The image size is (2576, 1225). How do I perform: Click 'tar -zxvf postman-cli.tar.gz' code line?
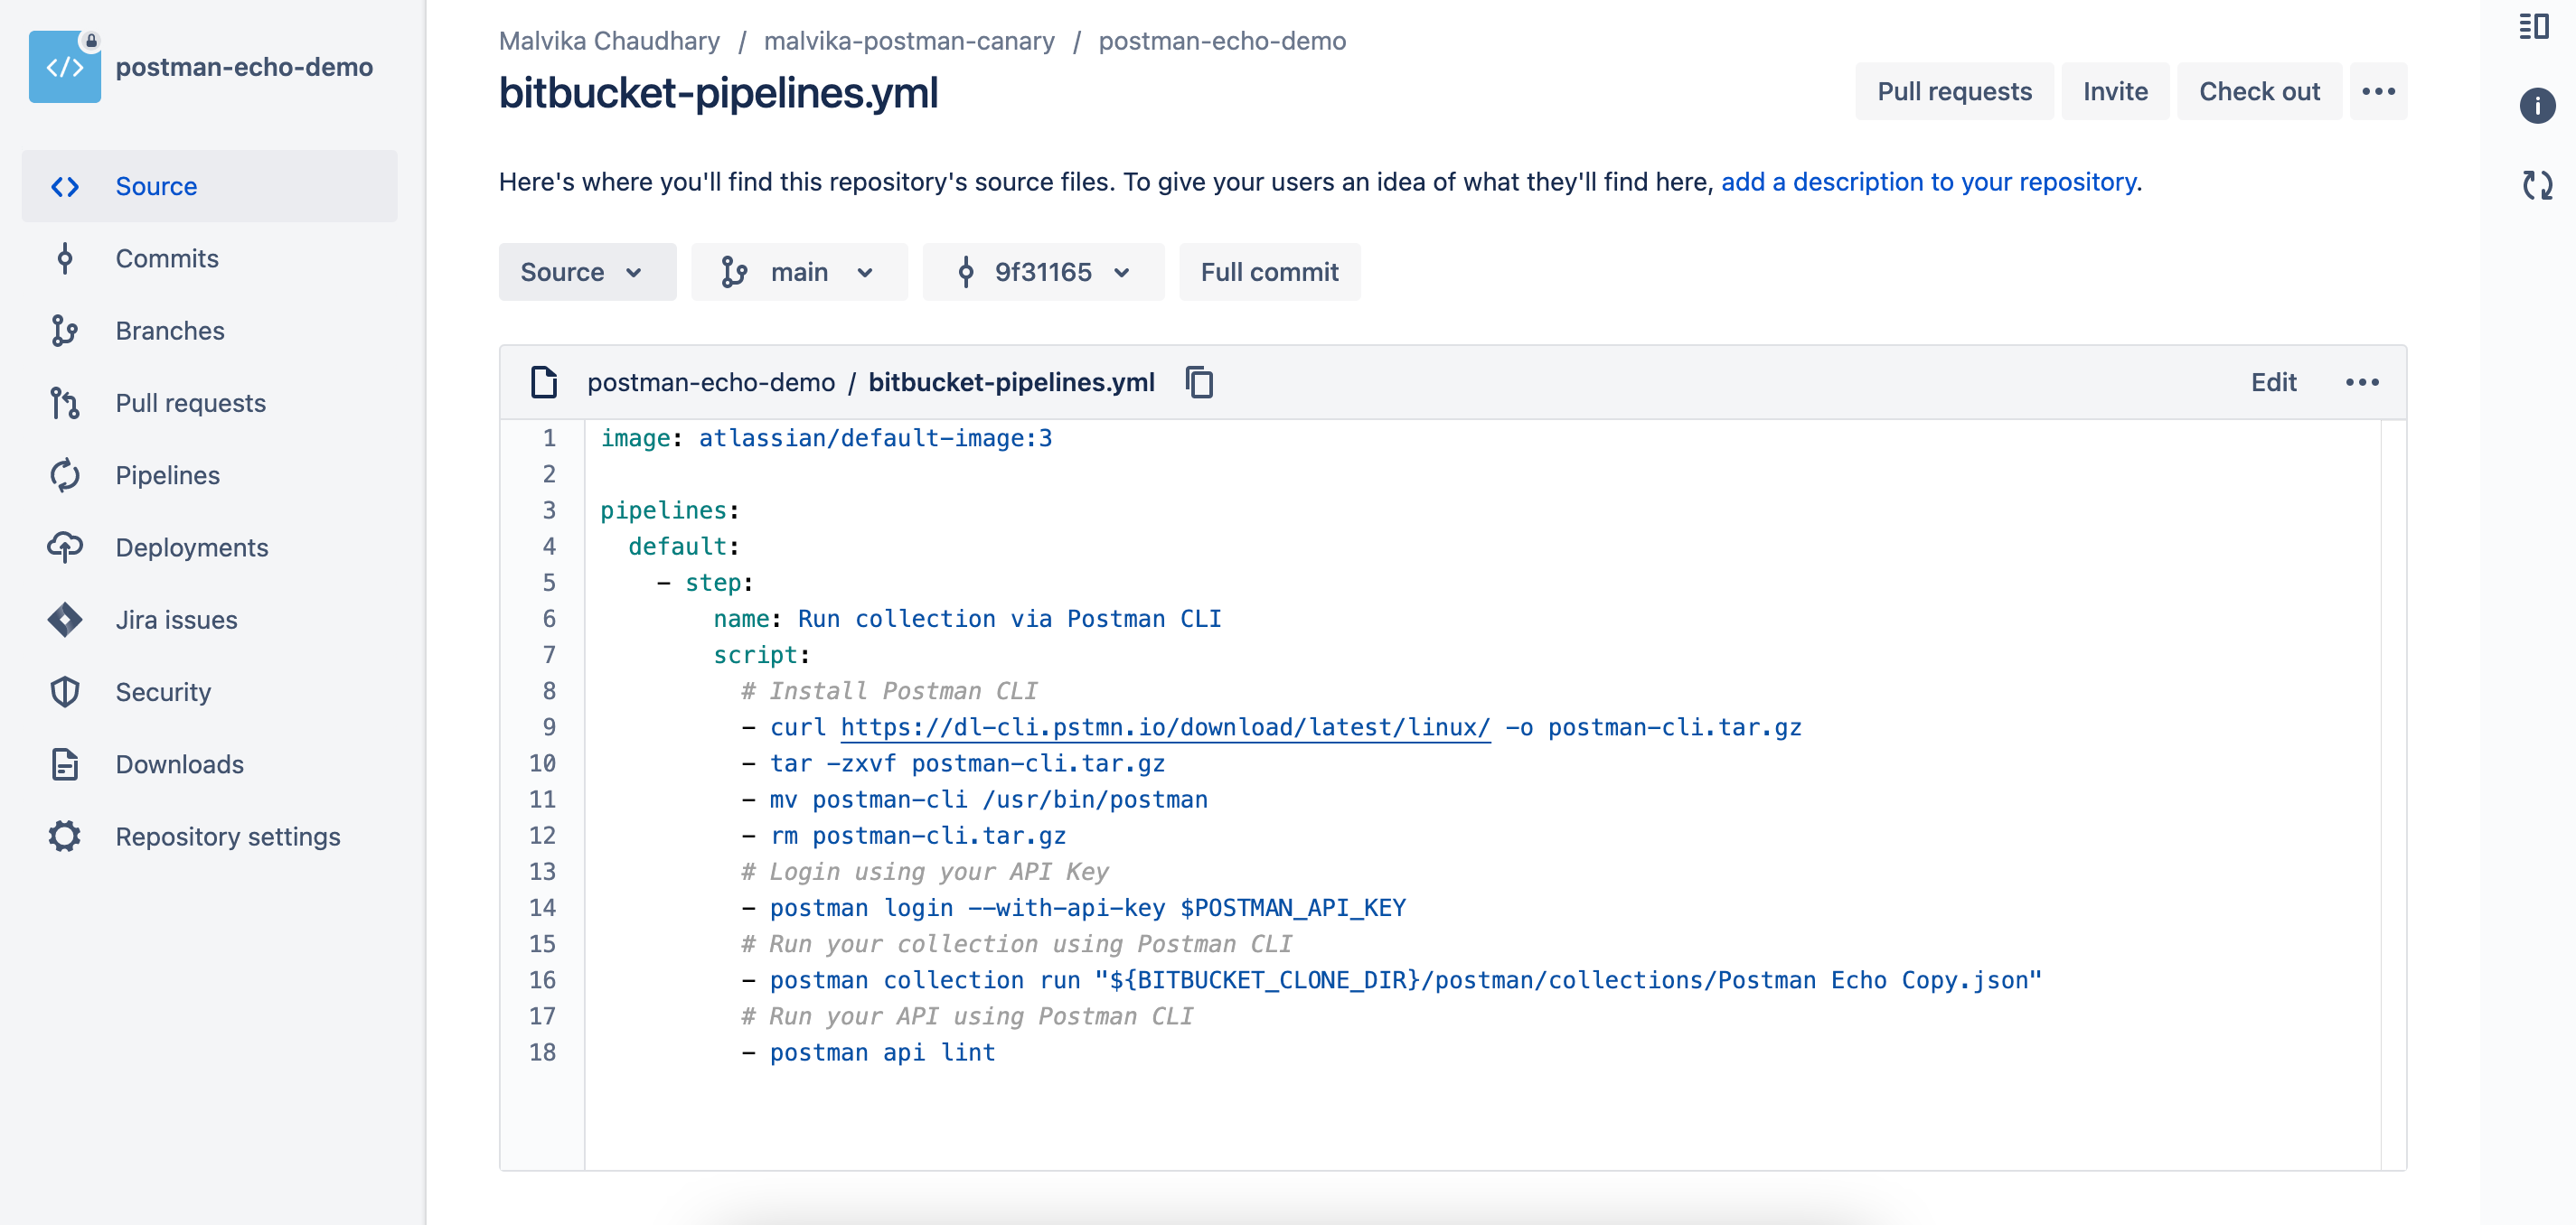click(x=953, y=763)
